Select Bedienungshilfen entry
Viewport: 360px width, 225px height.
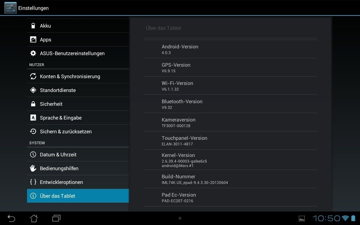pos(78,168)
